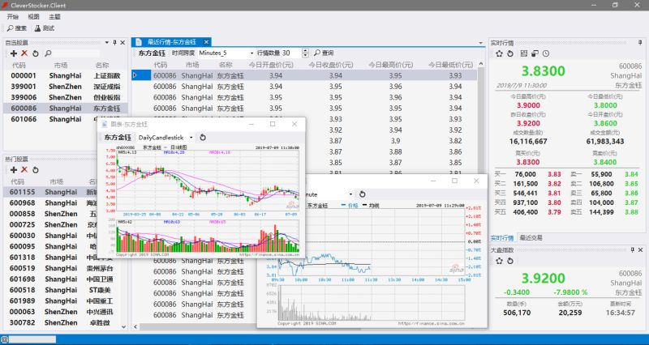
Task: Refresh the 大盘指数 panel
Action: [x=510, y=261]
